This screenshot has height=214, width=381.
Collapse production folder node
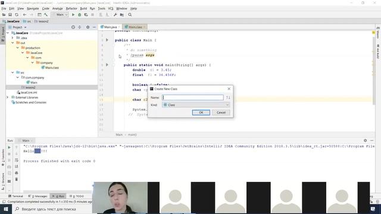tap(17, 48)
